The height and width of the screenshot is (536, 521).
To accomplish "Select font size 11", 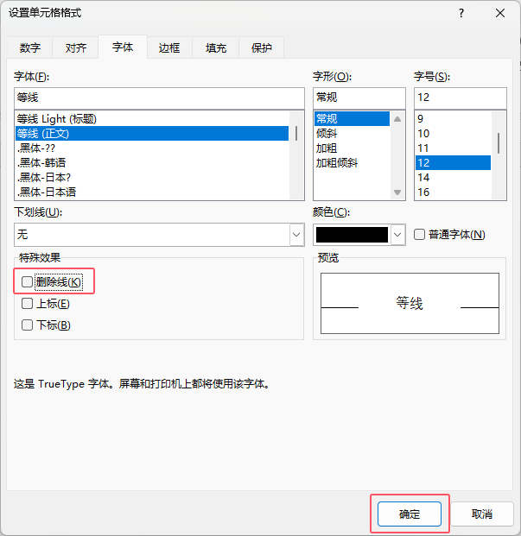I will tap(453, 148).
